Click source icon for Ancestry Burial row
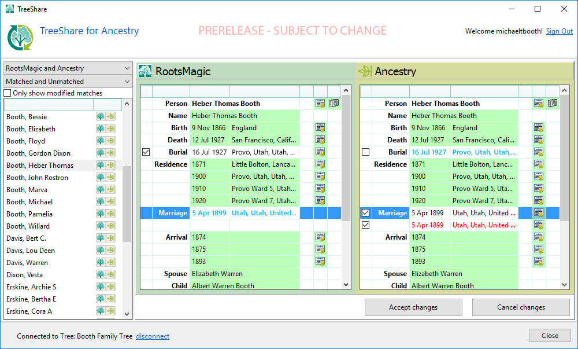 [x=539, y=152]
